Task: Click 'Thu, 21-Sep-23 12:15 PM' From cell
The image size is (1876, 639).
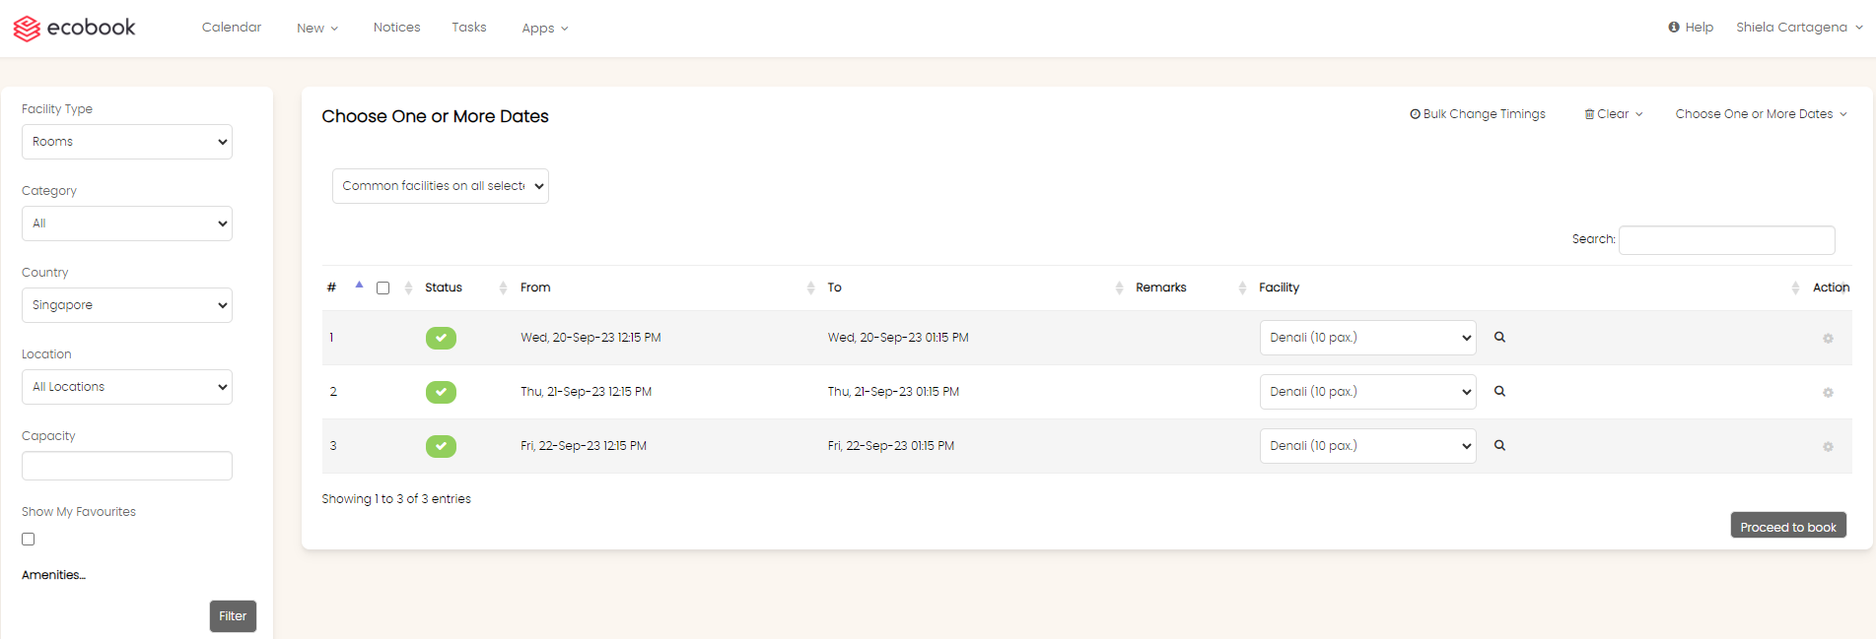Action: (586, 392)
